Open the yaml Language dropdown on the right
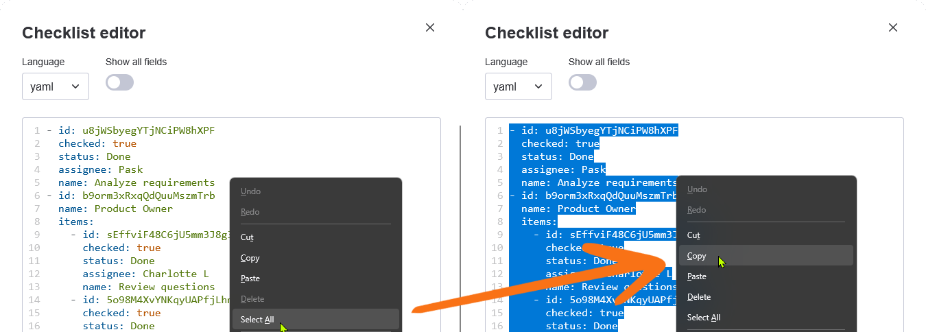Image resolution: width=926 pixels, height=332 pixels. 519,86
